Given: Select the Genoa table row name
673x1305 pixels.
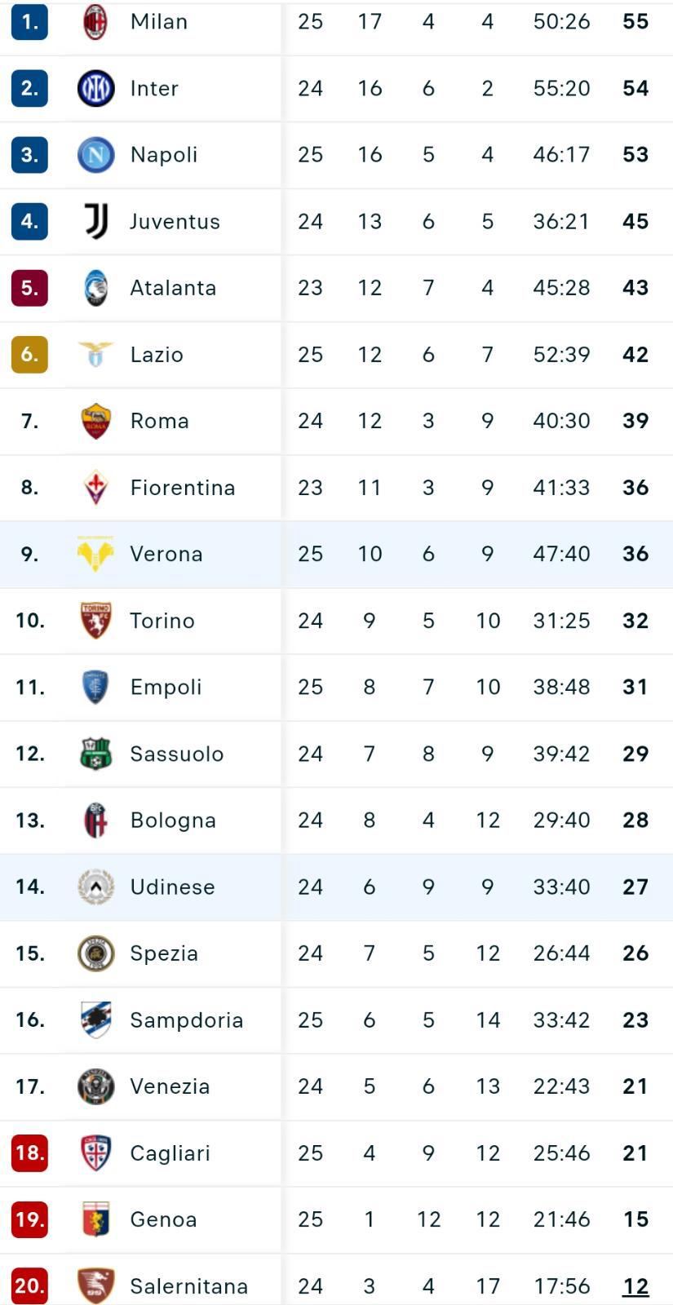Looking at the screenshot, I should (x=163, y=1219).
